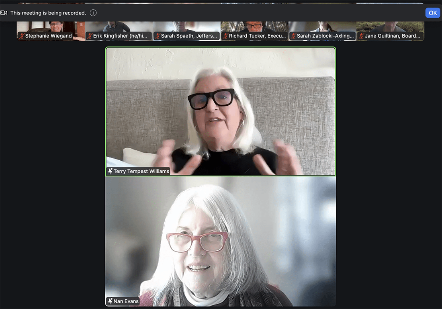Click Nan Evans' video feed
Screen dimensions: 442x309
[x=220, y=241]
